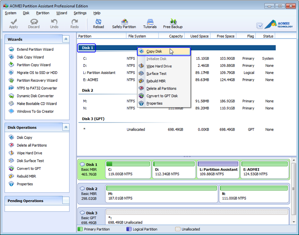Open Windows To Go Creator

pos(31,111)
